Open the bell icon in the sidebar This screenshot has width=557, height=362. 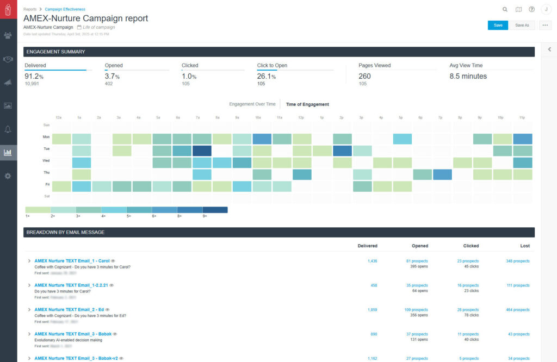click(x=8, y=129)
